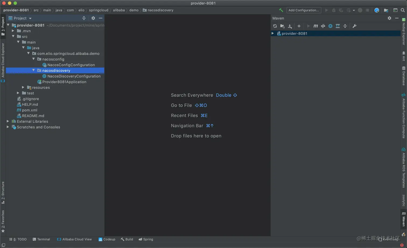The image size is (407, 248).
Task: Open the Favorites side tab
Action: click(x=3, y=221)
